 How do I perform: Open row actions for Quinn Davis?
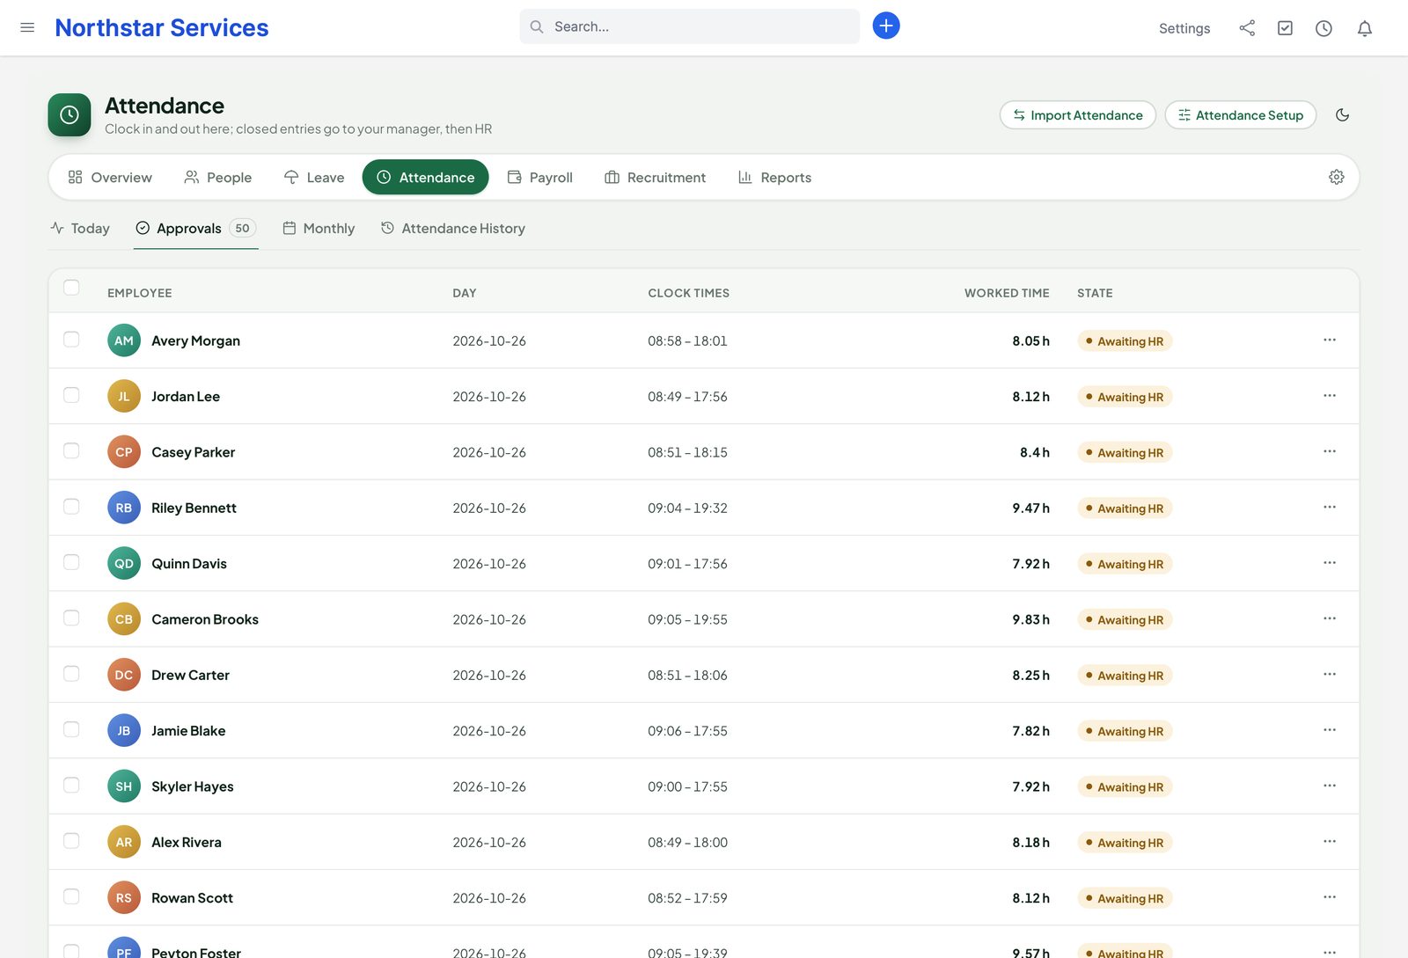point(1330,563)
